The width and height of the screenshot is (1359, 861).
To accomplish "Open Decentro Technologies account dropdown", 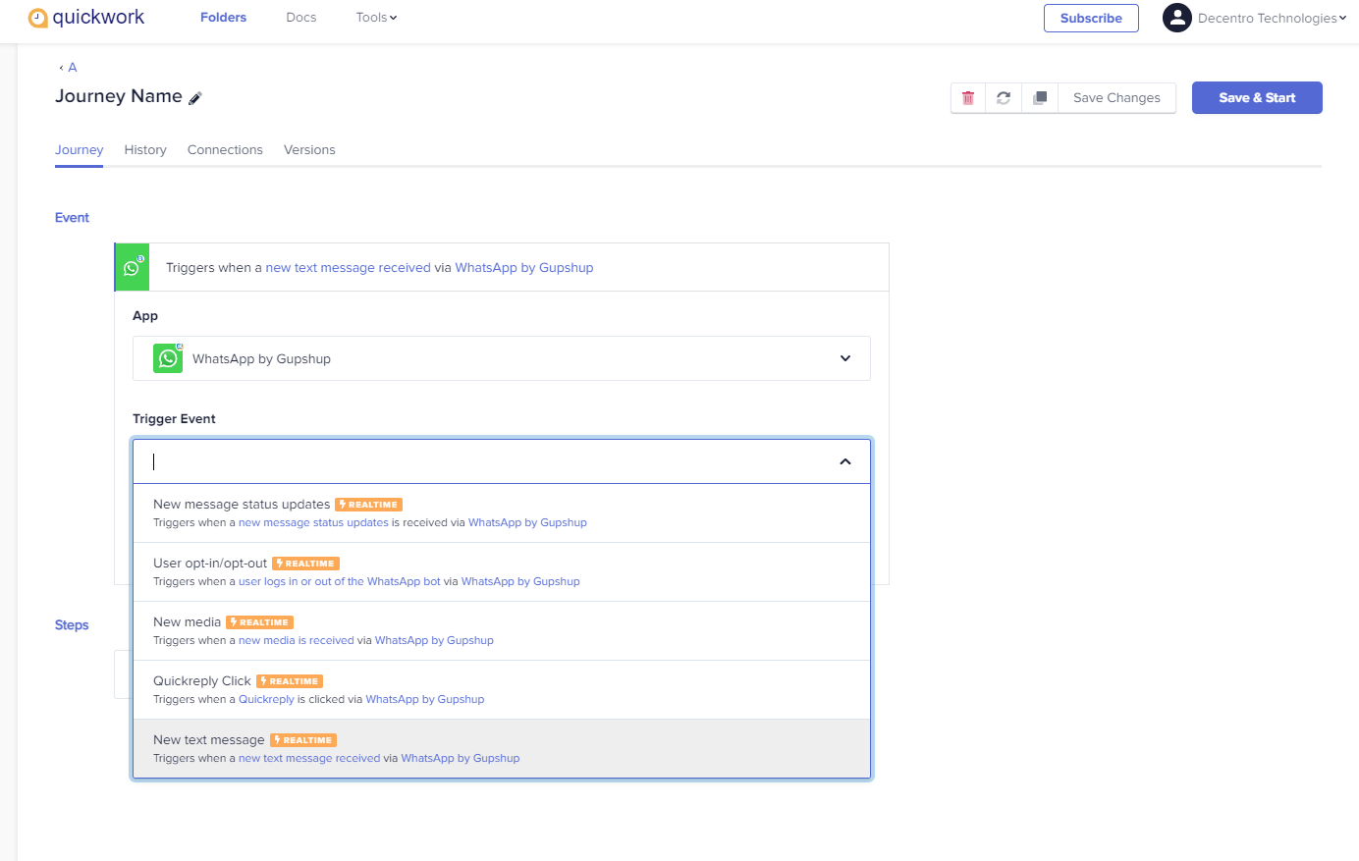I will pyautogui.click(x=1272, y=18).
